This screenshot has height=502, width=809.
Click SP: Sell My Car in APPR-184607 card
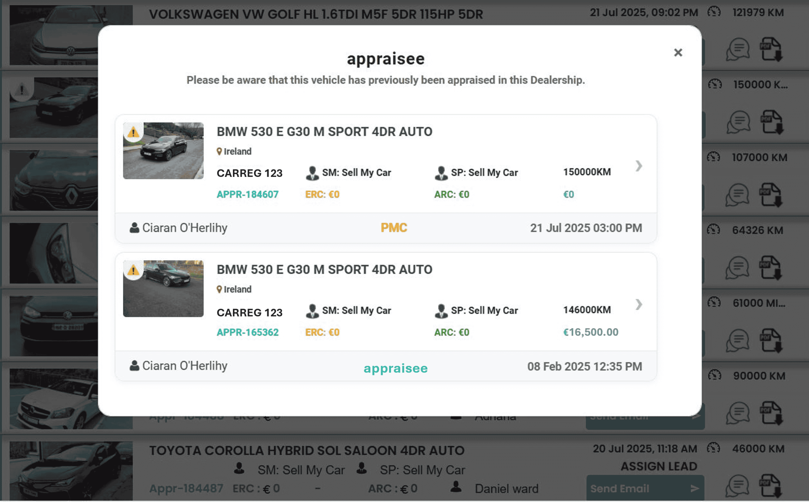pos(476,172)
